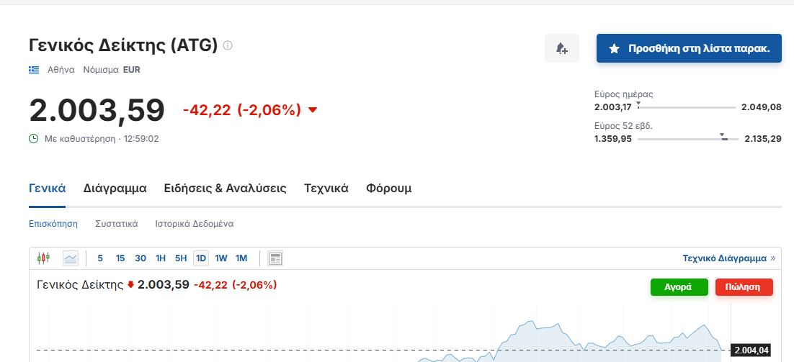This screenshot has width=794, height=362.
Task: Click the info icon beside ATG title
Action: [228, 46]
